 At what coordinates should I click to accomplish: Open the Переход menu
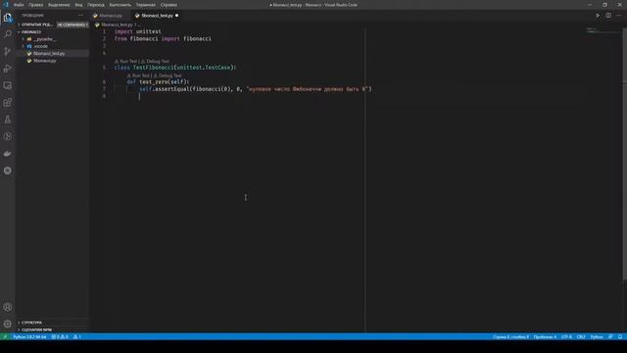(x=96, y=5)
